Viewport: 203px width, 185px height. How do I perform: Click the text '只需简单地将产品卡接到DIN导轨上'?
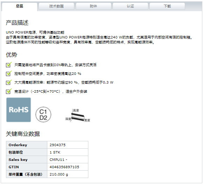tap(43, 65)
